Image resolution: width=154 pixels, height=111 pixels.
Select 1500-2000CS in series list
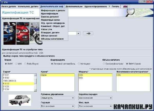pos(18,81)
